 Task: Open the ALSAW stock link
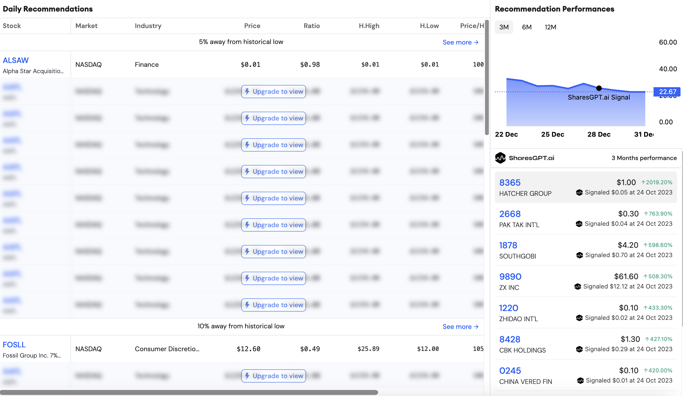(16, 60)
